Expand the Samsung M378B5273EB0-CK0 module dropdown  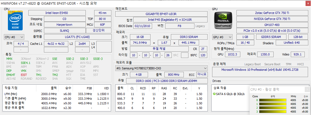161,68
